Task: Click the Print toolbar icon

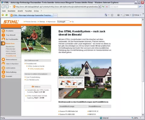Action: [x=118, y=15]
